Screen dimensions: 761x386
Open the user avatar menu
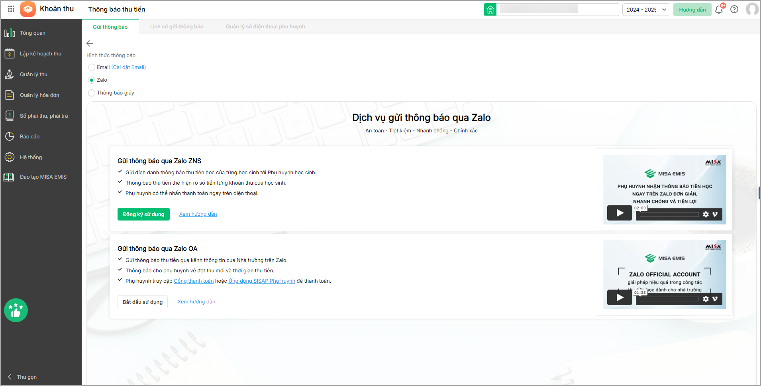752,9
